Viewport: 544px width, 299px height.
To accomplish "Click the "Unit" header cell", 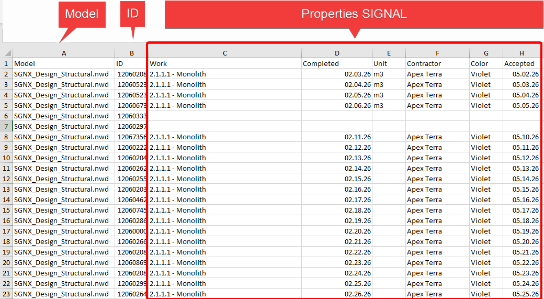I will (389, 63).
